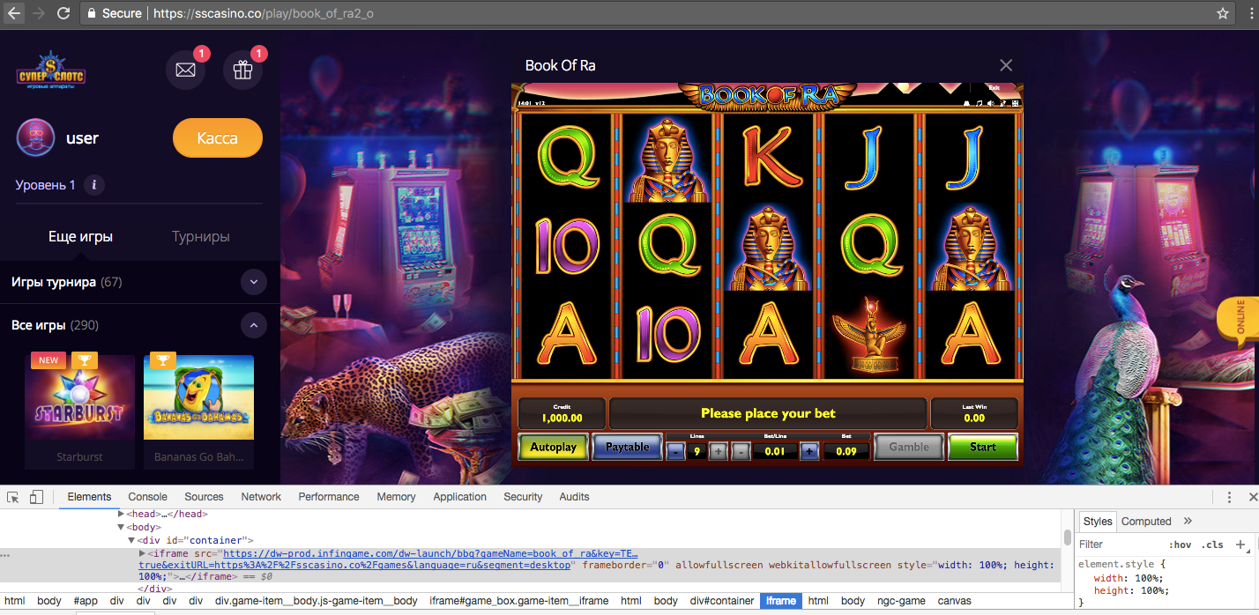This screenshot has width=1259, height=615.
Task: Click the bell icon in game header
Action: pos(966,103)
